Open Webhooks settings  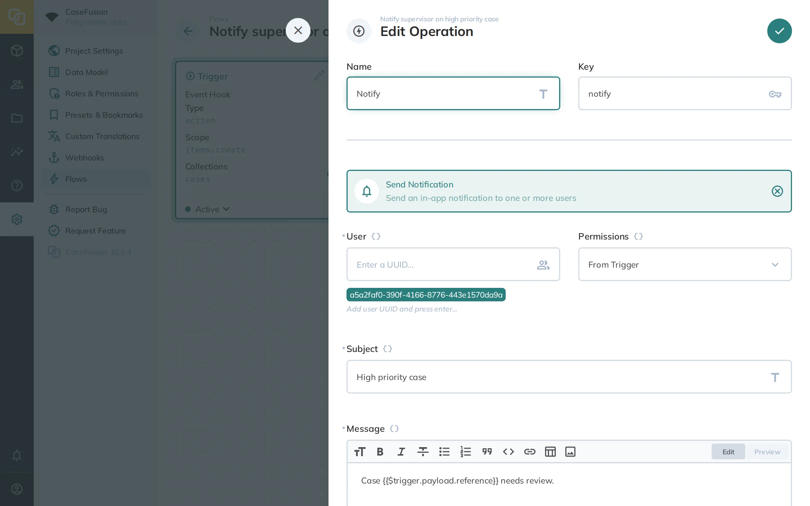click(96, 157)
